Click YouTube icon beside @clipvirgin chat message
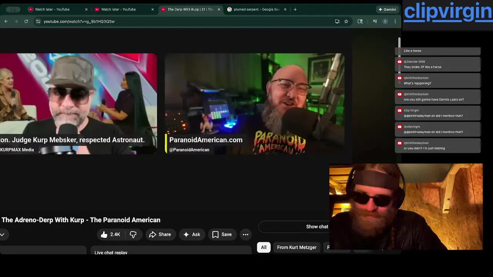The width and height of the screenshot is (493, 277). pos(399,127)
